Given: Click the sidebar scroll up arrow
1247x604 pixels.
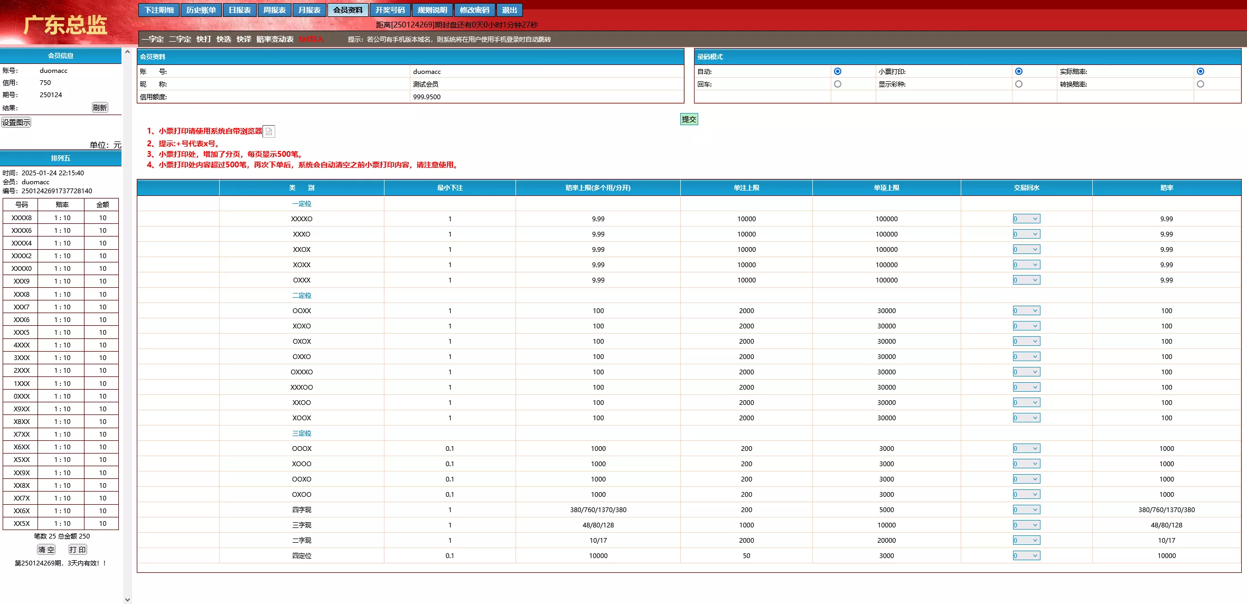Looking at the screenshot, I should [x=127, y=52].
